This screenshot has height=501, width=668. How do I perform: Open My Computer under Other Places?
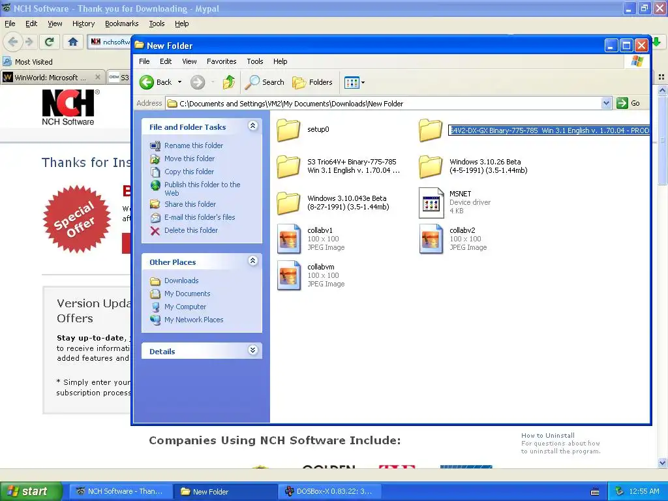click(x=185, y=307)
